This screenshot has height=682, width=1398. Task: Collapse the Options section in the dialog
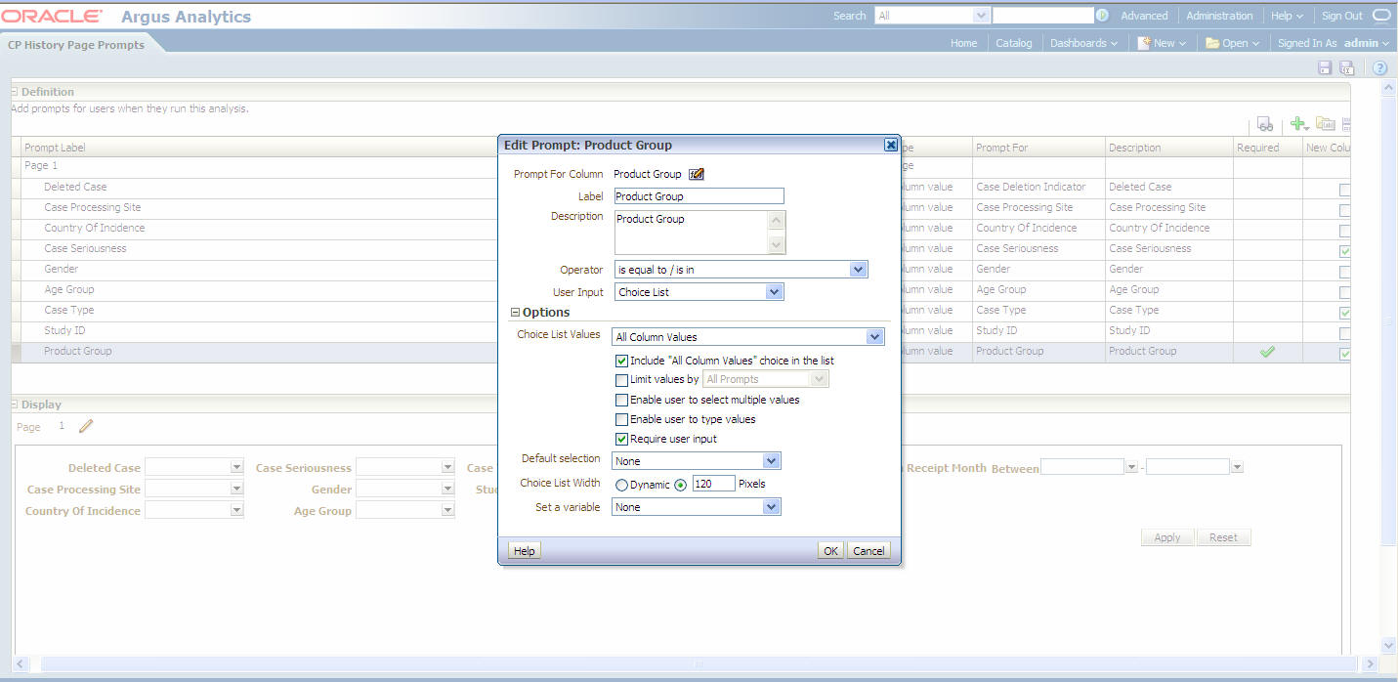tap(515, 313)
